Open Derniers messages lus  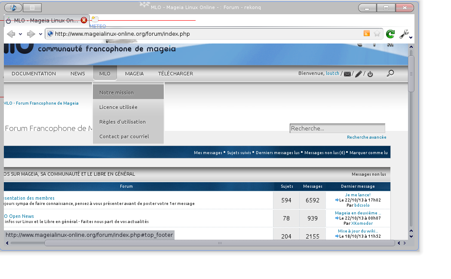click(278, 152)
